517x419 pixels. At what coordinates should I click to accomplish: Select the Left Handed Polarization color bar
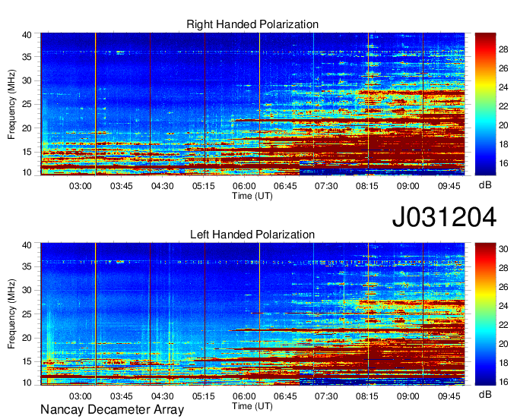pos(485,314)
